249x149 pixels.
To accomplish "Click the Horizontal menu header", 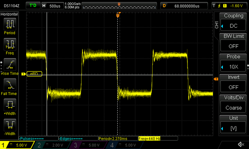I will tap(9, 14).
